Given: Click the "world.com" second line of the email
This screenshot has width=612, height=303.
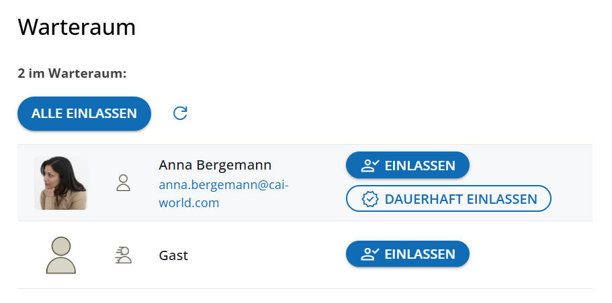Looking at the screenshot, I should click(x=189, y=202).
